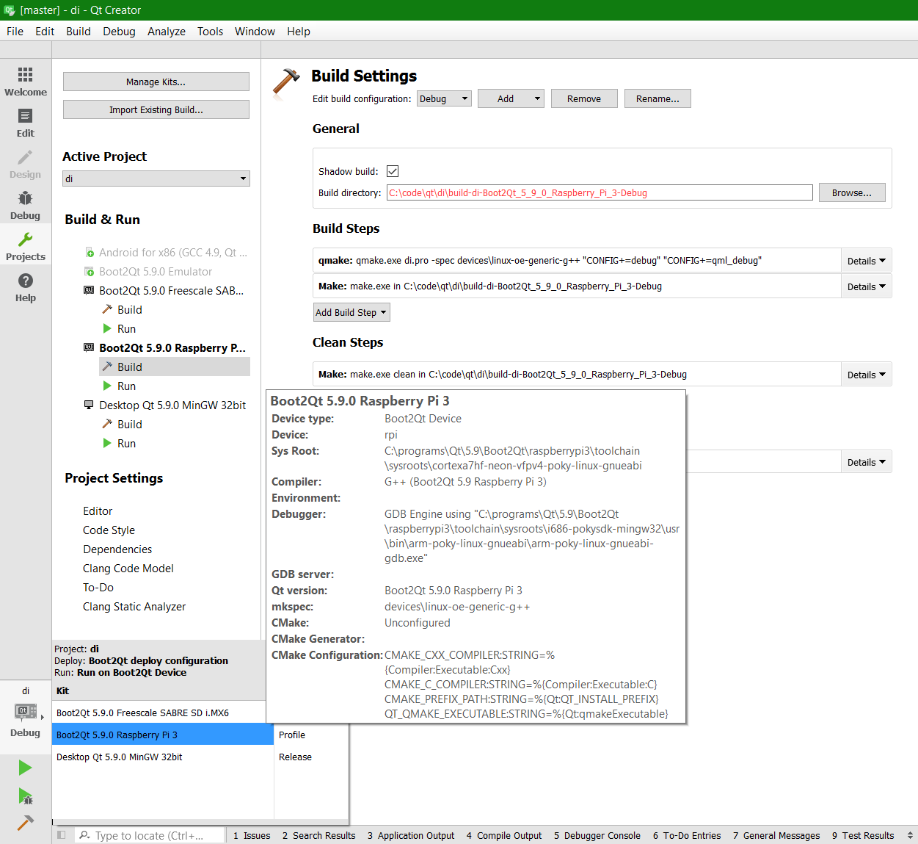Screen dimensions: 918x844
Task: Open the Welcome mode
Action: [26, 82]
